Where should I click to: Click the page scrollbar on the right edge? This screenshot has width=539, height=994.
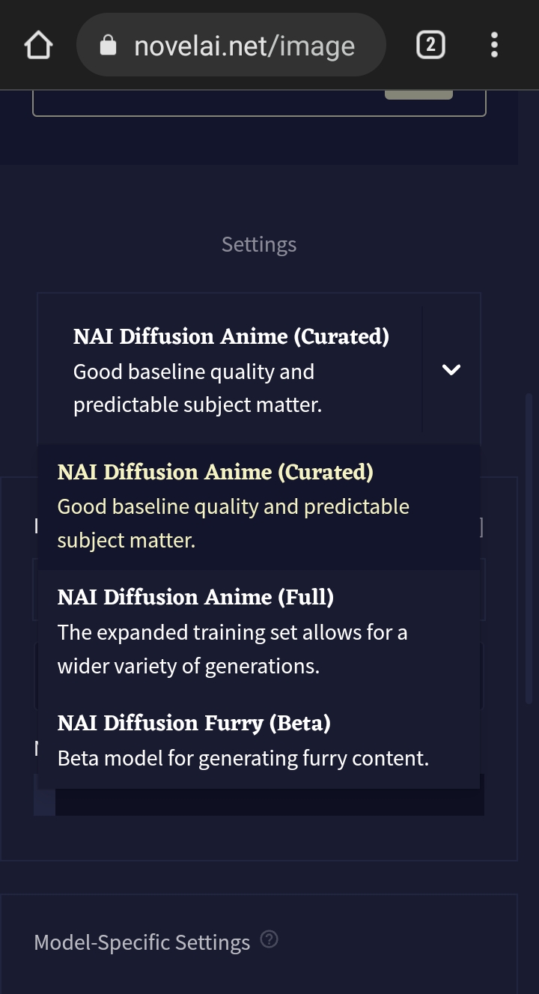click(x=529, y=547)
